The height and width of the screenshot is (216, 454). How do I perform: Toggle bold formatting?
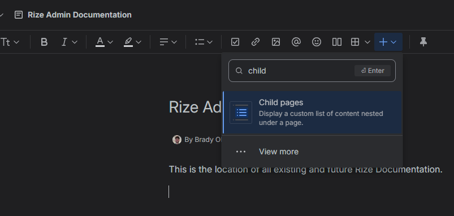[44, 42]
